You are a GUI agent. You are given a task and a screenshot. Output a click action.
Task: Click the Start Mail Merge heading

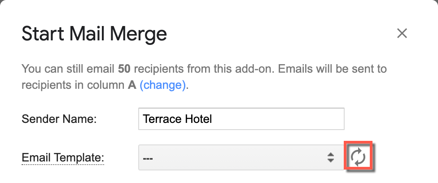[x=94, y=34]
